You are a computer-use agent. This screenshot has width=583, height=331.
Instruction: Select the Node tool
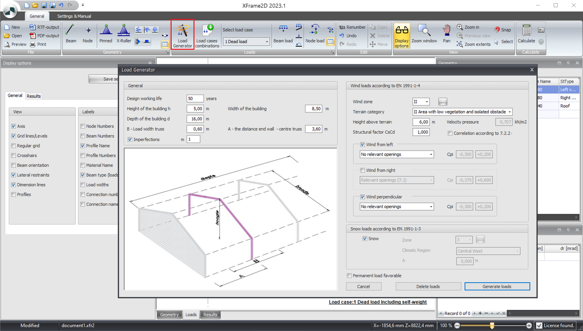[x=88, y=34]
